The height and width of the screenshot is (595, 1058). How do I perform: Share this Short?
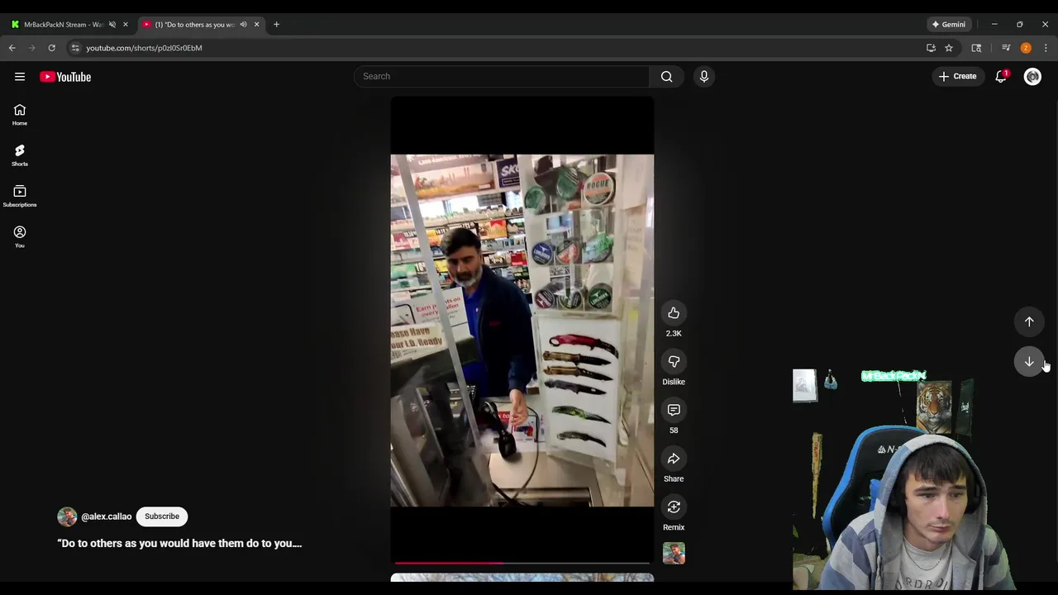coord(674,459)
